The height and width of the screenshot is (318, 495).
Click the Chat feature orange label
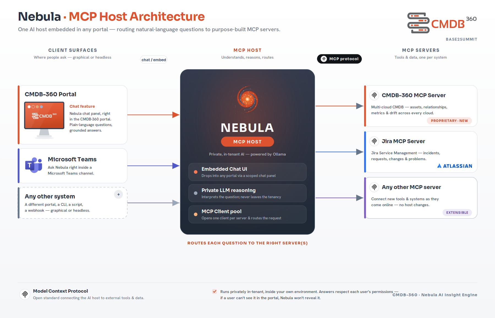click(x=82, y=106)
